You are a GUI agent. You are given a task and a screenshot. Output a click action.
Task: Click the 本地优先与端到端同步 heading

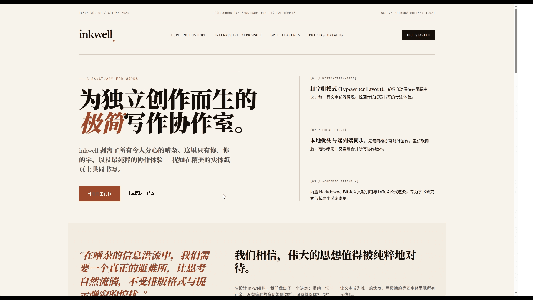coord(337,141)
